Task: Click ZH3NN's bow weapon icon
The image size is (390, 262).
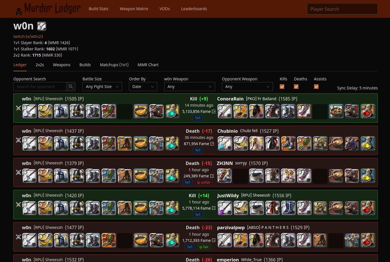Action: (224, 176)
